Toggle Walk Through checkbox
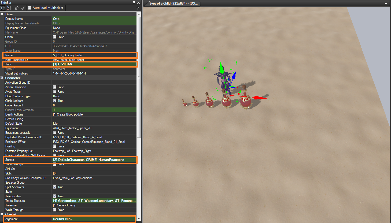 55,210
